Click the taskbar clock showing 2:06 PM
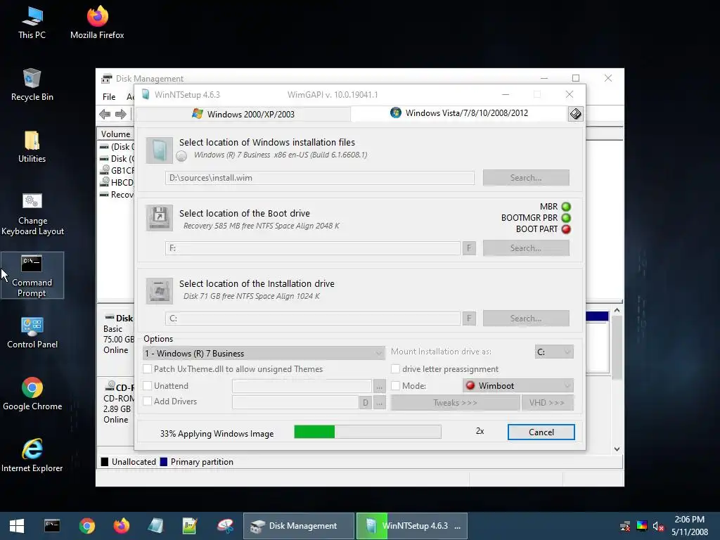Viewport: 720px width, 540px height. click(x=689, y=520)
